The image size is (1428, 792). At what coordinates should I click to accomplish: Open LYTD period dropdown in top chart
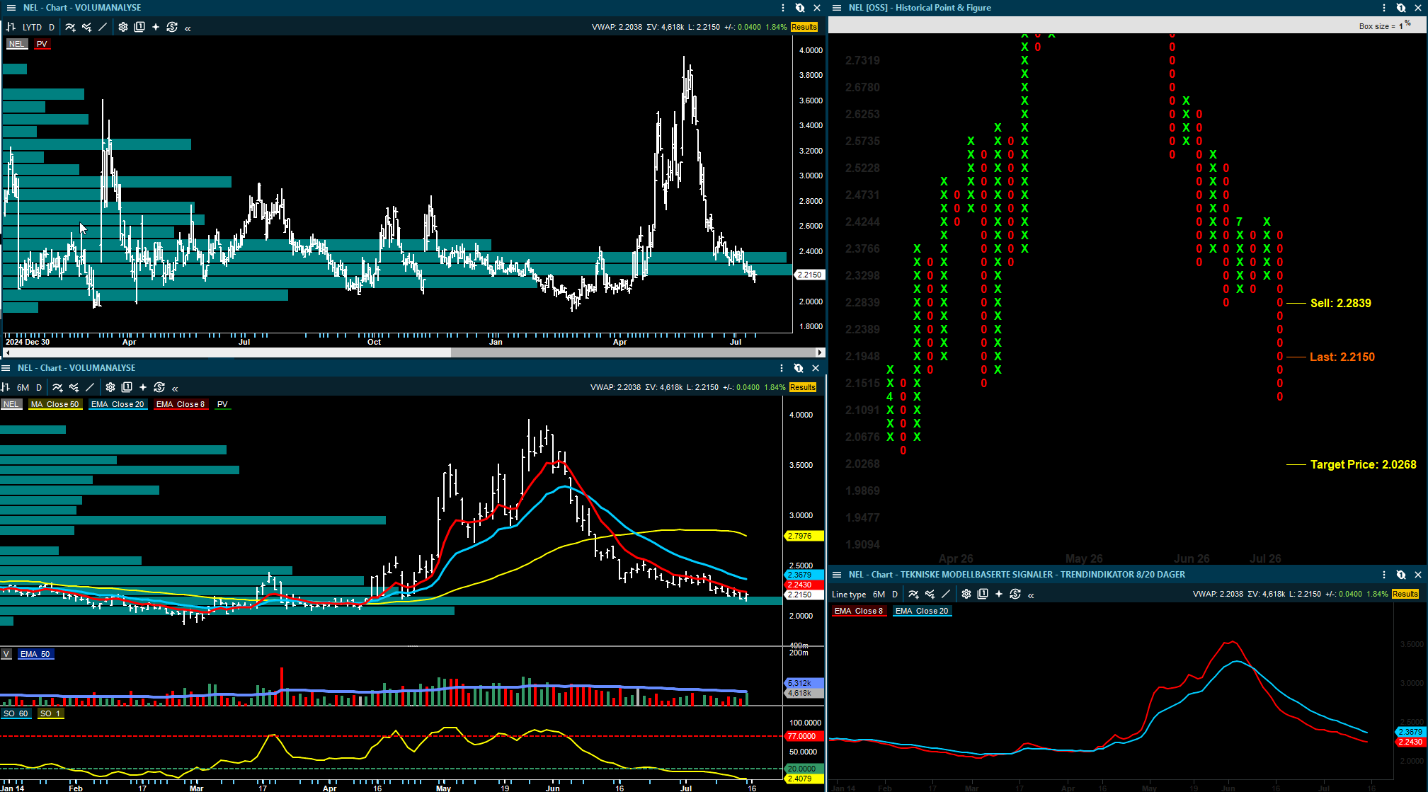(32, 27)
